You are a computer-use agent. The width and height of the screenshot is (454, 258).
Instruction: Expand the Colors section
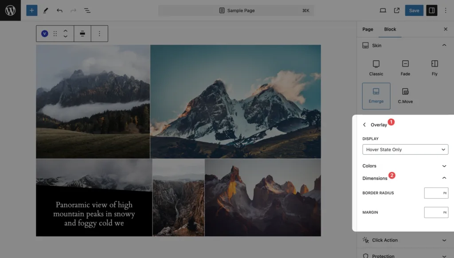click(405, 166)
